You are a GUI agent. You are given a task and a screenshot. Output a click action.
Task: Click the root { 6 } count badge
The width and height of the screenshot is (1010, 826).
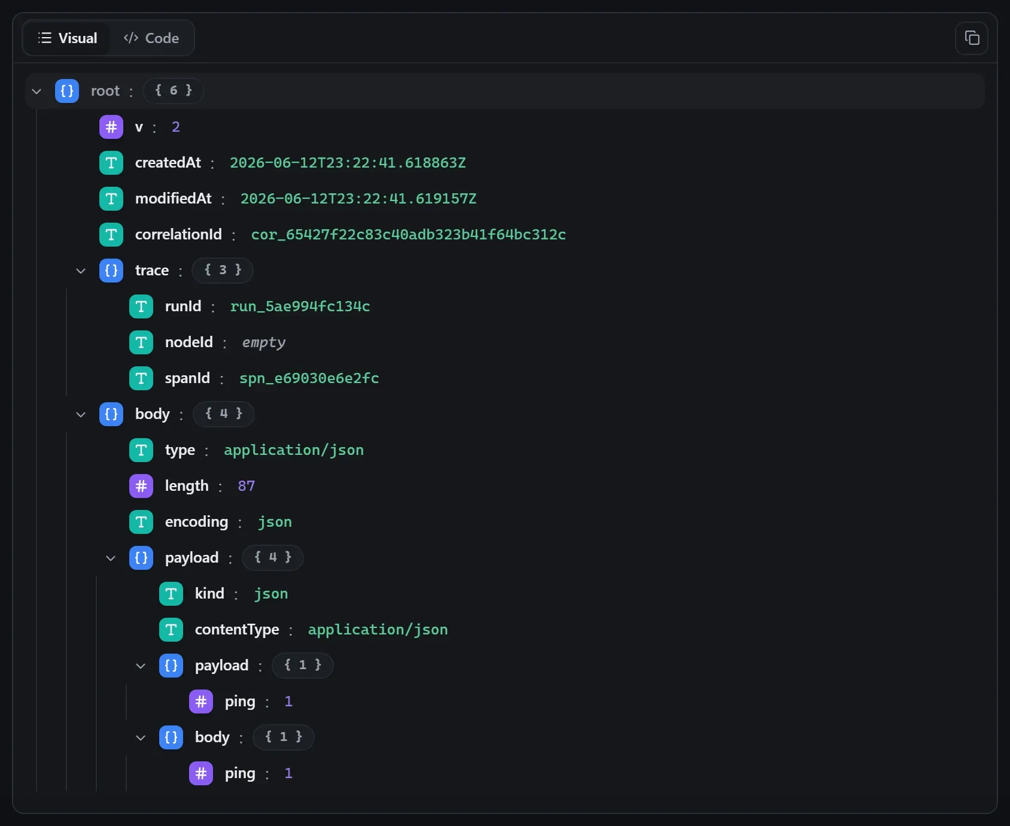pyautogui.click(x=174, y=90)
